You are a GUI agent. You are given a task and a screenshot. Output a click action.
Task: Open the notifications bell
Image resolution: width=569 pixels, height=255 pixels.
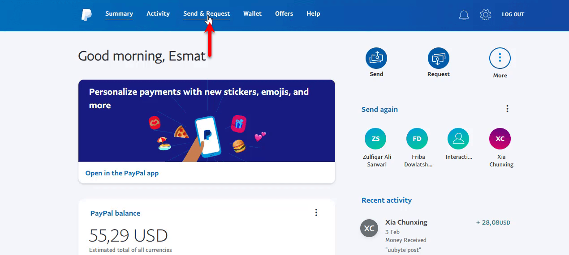click(464, 15)
